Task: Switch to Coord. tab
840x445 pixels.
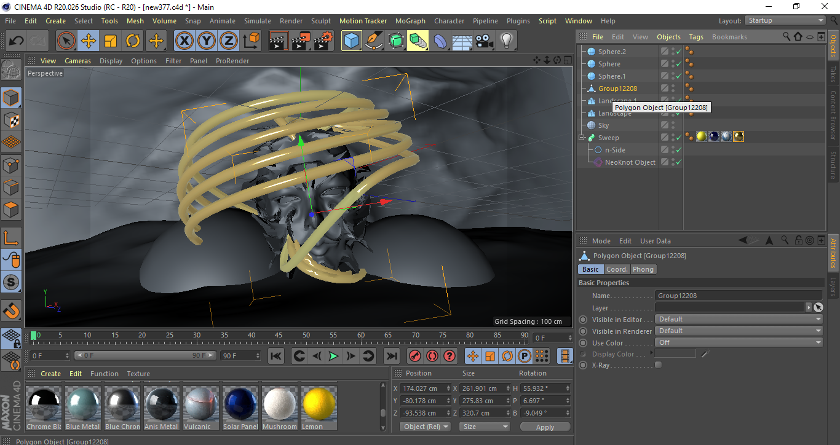Action: point(617,269)
